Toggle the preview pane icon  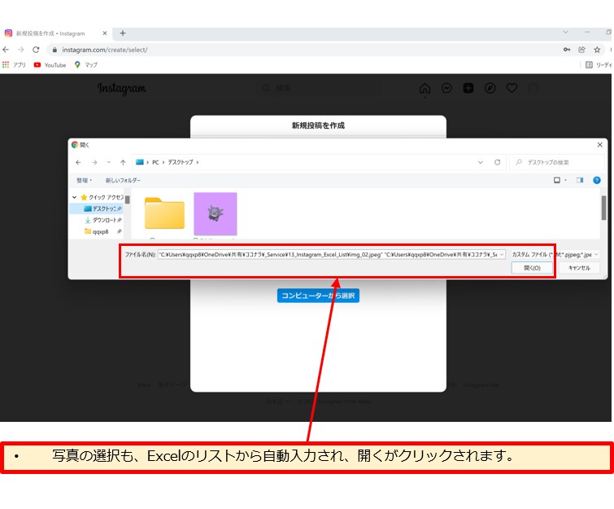click(x=580, y=180)
